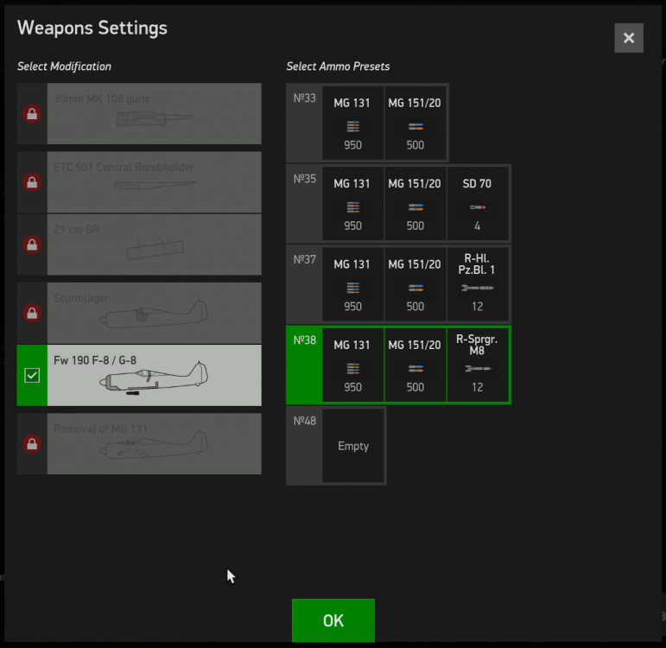Select SD 70 bomb cell in preset №35
This screenshot has height=648, width=666.
(478, 203)
